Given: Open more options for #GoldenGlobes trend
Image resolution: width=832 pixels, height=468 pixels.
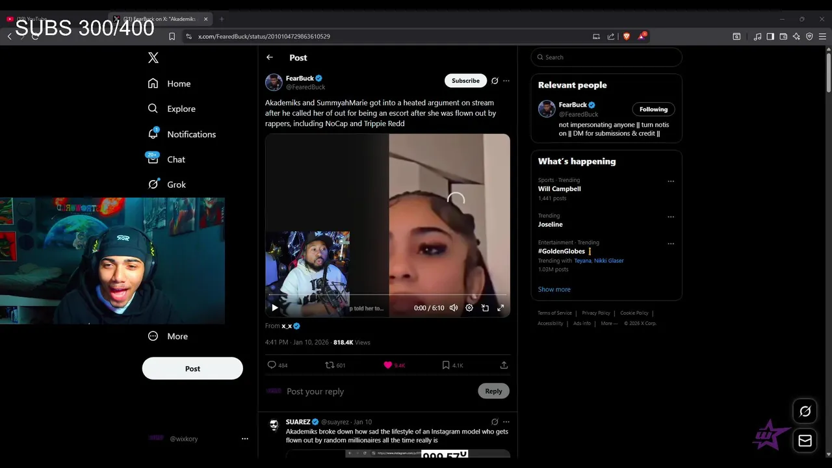Looking at the screenshot, I should pos(671,244).
